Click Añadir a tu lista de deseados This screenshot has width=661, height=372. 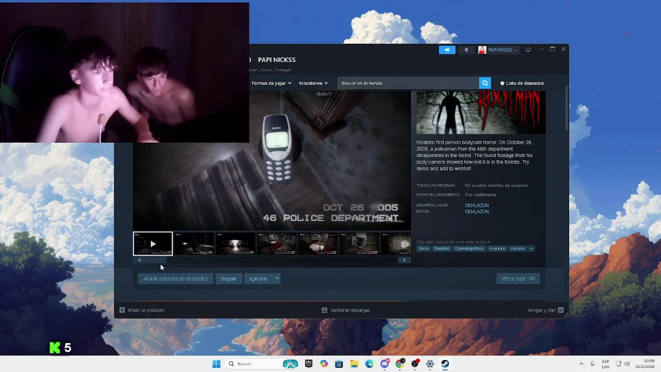coord(176,278)
